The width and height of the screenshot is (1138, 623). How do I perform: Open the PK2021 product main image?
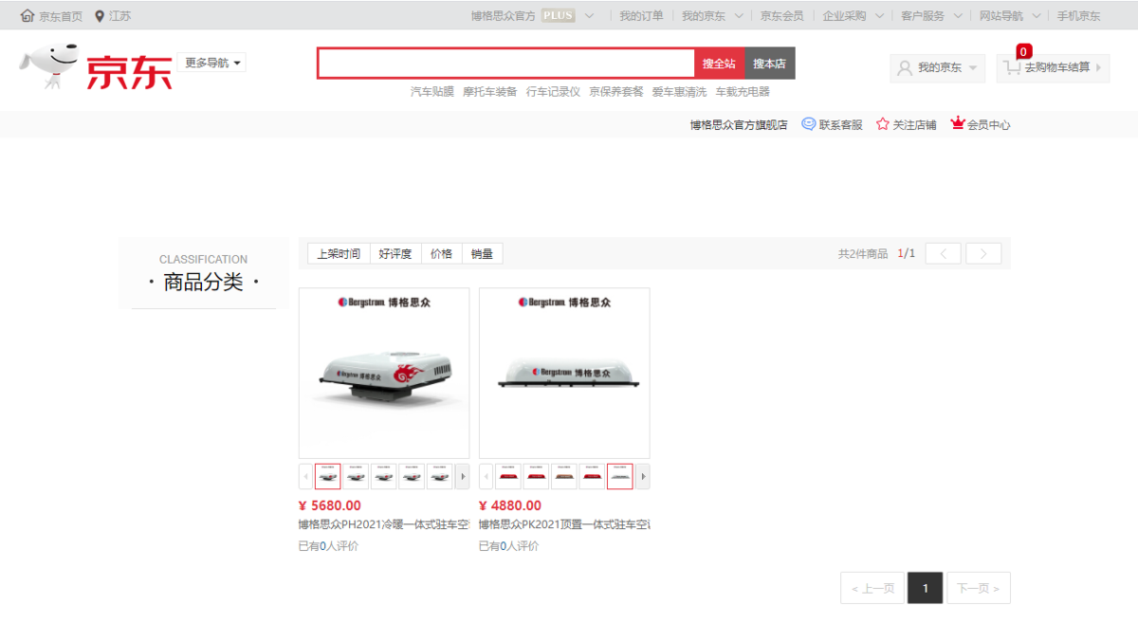point(564,374)
